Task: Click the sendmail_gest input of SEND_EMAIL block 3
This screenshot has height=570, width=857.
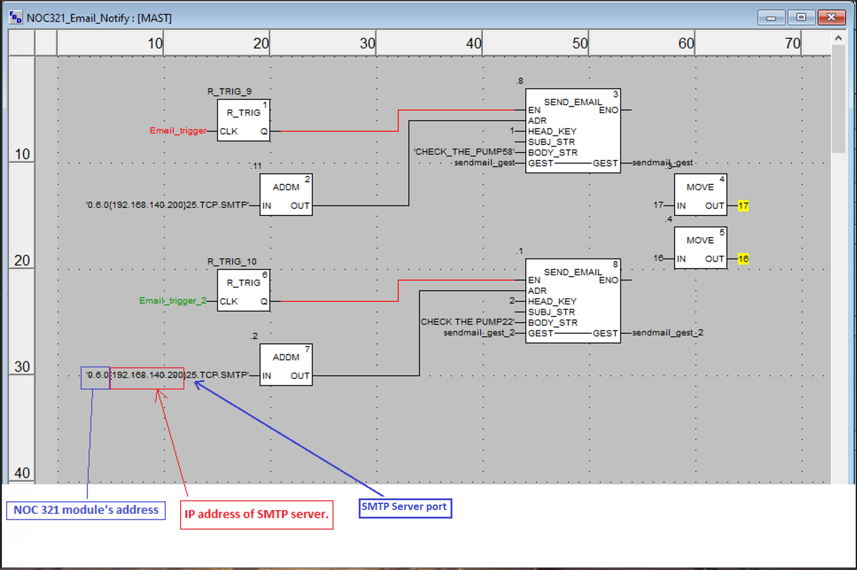Action: [484, 163]
